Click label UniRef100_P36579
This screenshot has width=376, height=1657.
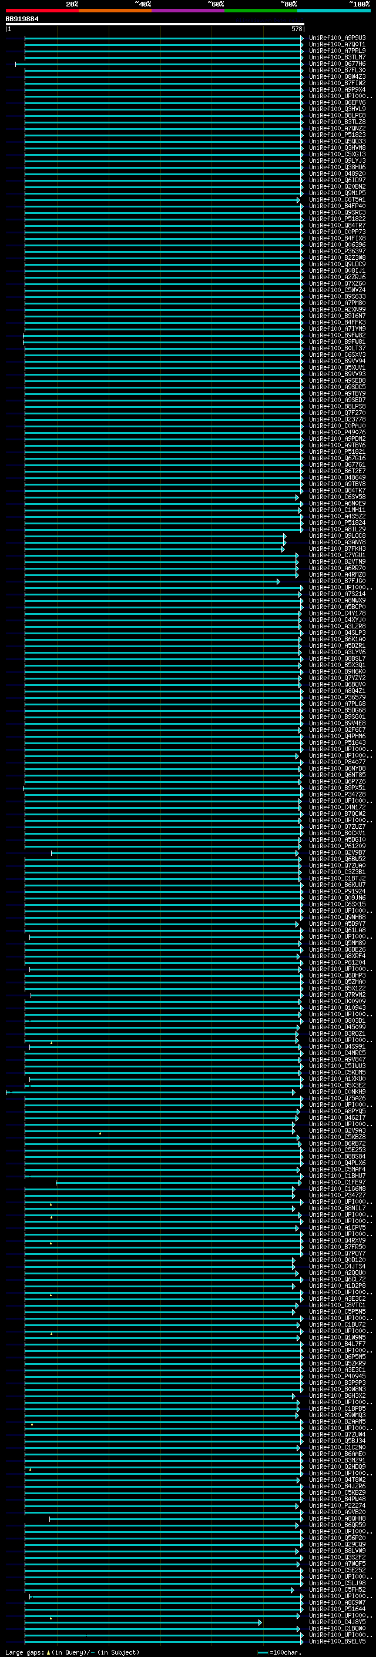pyautogui.click(x=337, y=697)
